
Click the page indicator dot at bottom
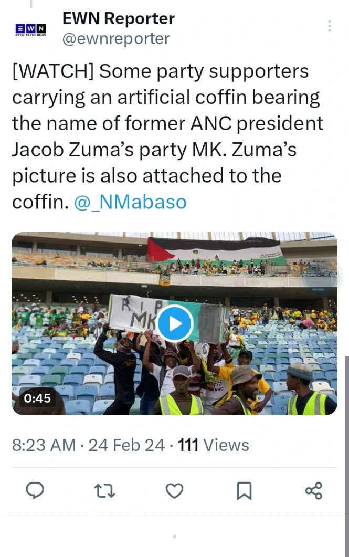tap(174, 537)
